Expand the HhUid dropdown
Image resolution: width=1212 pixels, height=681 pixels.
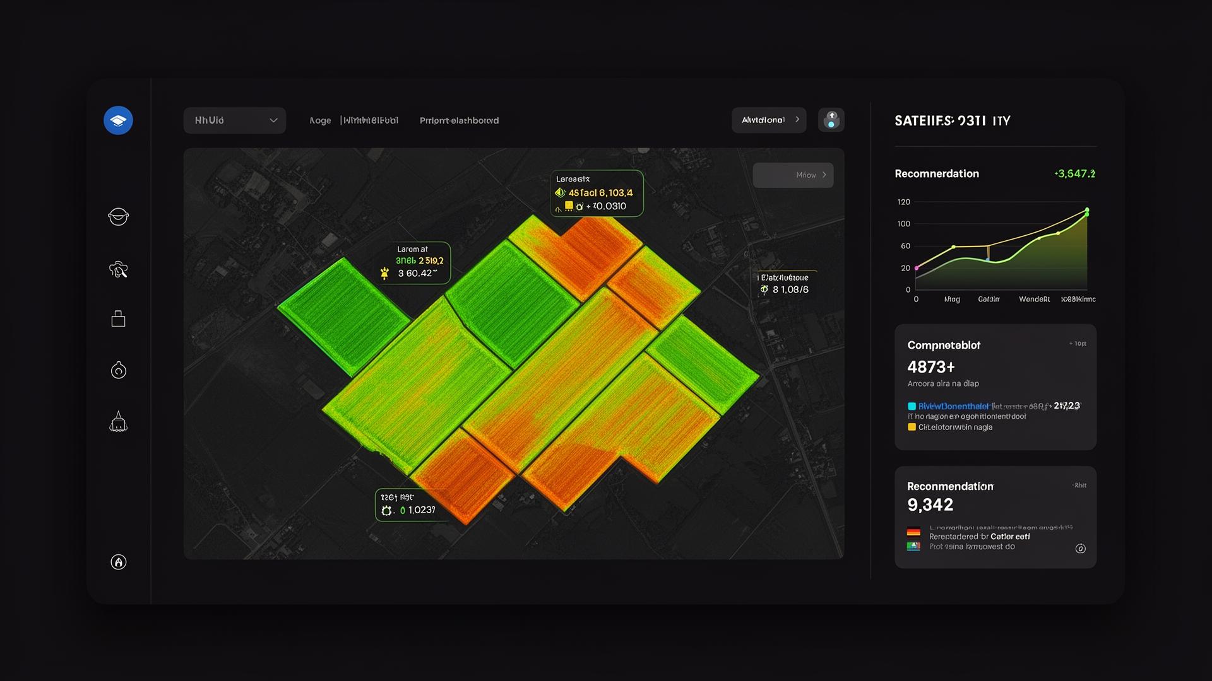coord(235,120)
